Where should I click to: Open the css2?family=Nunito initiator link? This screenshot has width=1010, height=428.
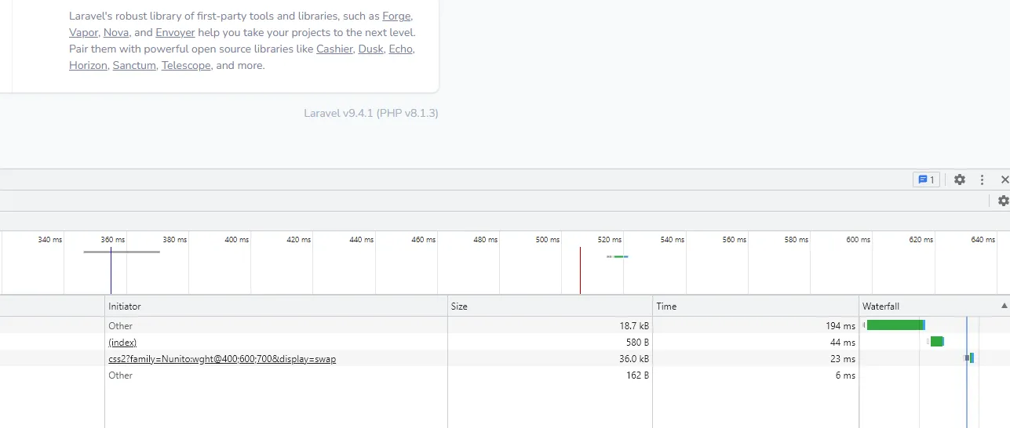222,358
